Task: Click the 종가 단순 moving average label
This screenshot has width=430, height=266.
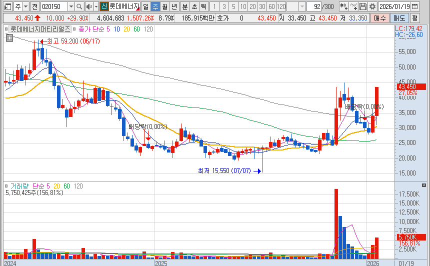Action: pos(91,29)
